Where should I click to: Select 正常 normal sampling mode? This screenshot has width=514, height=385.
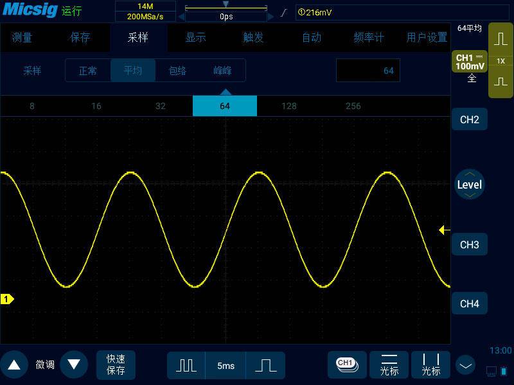[88, 71]
